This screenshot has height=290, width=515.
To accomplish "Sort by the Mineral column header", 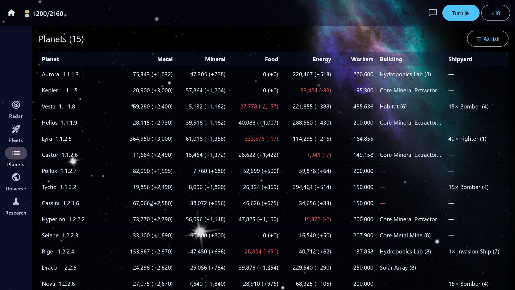I will [x=215, y=59].
